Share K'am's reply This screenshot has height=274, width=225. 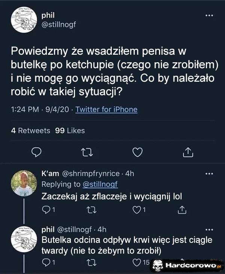181,210
